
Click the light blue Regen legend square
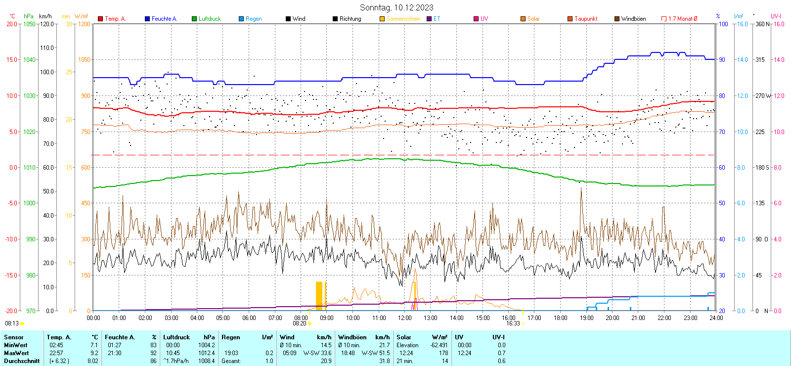pyautogui.click(x=241, y=19)
